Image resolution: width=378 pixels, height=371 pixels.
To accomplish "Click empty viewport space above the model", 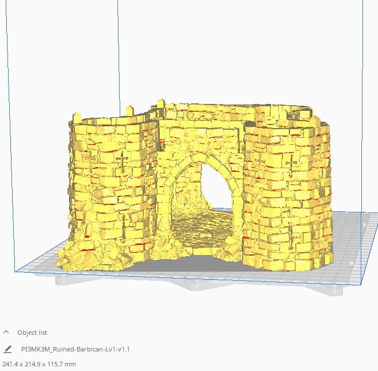I will 230,52.
